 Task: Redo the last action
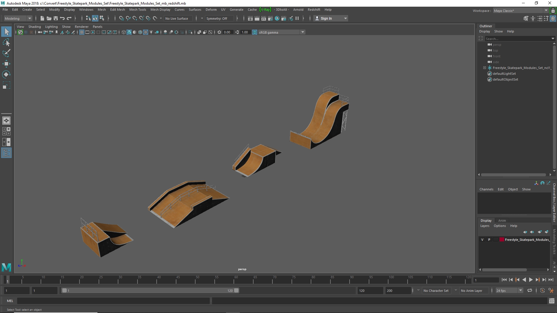[69, 18]
